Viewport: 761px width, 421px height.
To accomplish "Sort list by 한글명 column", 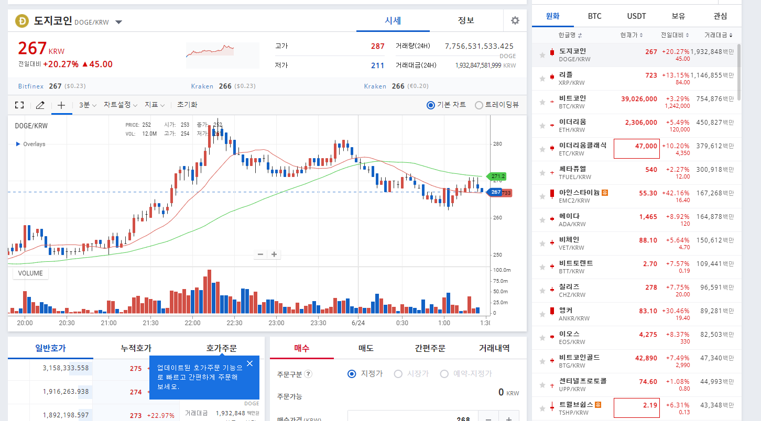I will coord(570,35).
